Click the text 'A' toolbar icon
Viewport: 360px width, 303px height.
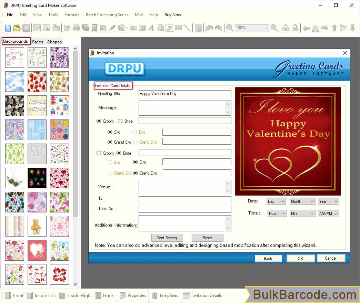[151, 28]
